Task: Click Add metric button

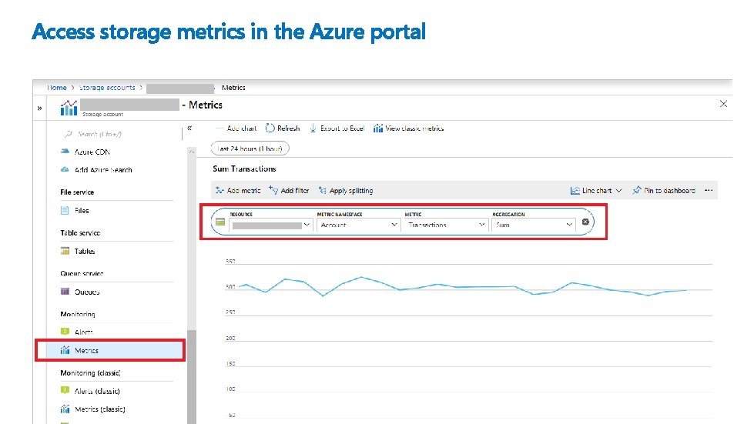Action: tap(238, 191)
